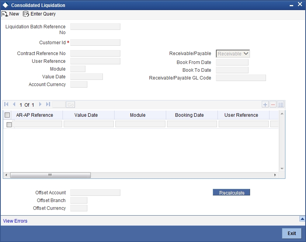Go to last page of grid
This screenshot has height=242, width=306.
click(48, 104)
